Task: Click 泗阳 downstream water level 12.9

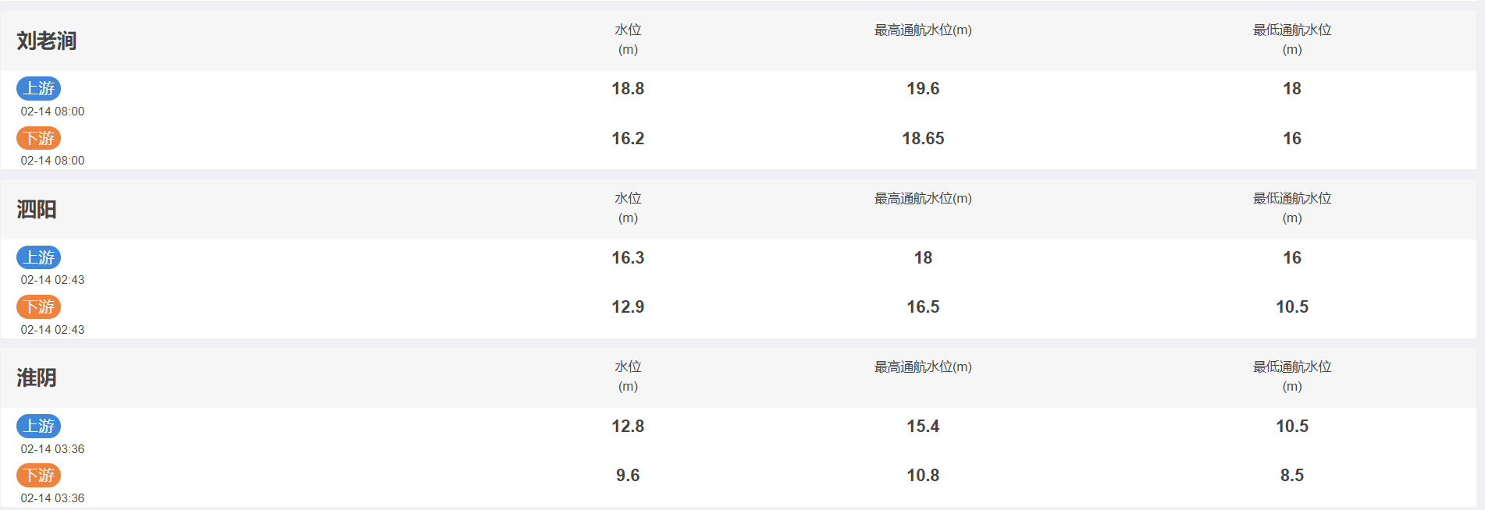Action: pos(628,307)
